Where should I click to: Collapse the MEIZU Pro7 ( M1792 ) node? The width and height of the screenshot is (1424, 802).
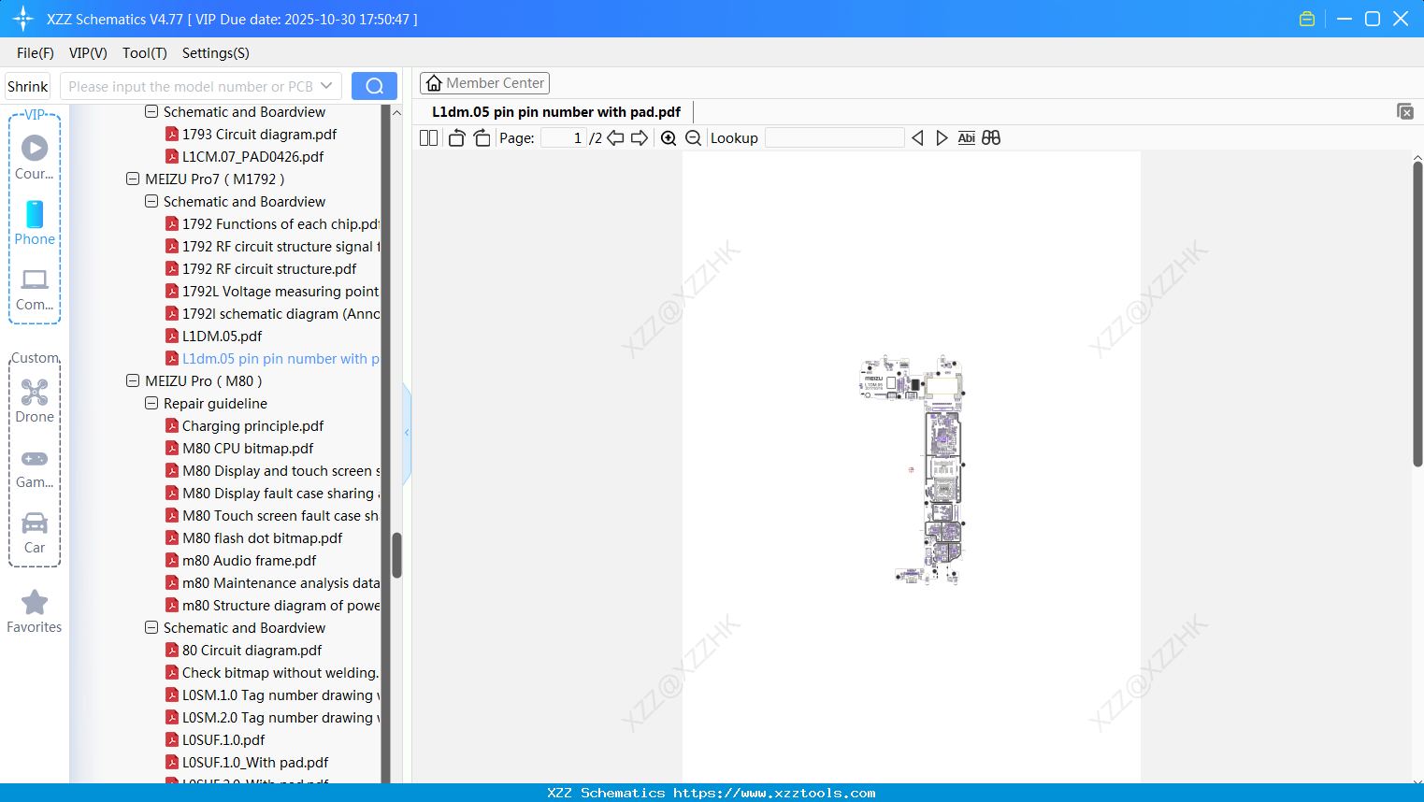click(x=133, y=179)
